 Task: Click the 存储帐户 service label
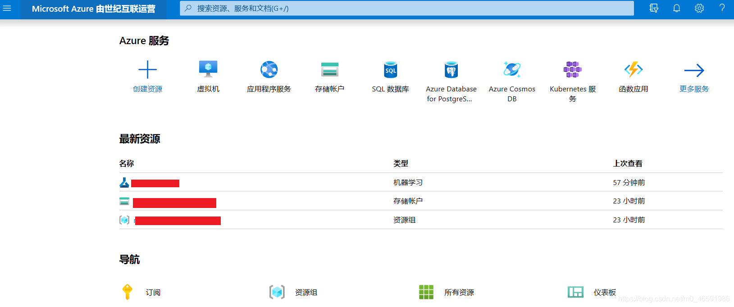(330, 89)
